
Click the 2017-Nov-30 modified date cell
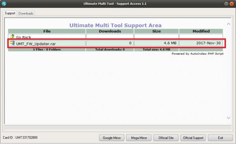click(x=201, y=43)
